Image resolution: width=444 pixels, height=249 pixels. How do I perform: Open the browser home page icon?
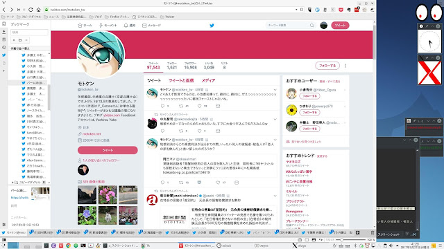pyautogui.click(x=38, y=10)
